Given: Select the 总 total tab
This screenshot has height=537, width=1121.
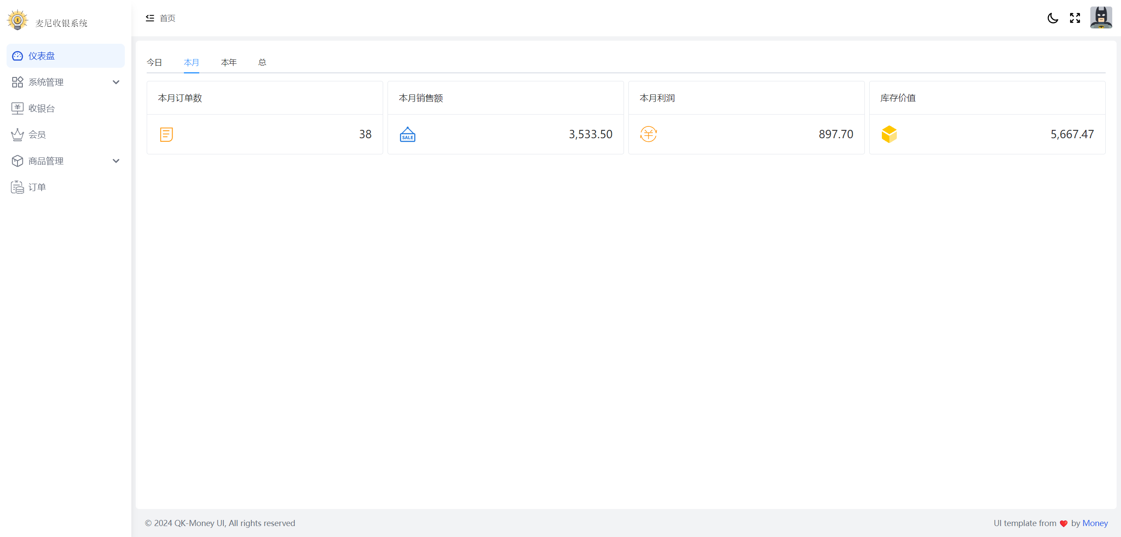Looking at the screenshot, I should (262, 63).
